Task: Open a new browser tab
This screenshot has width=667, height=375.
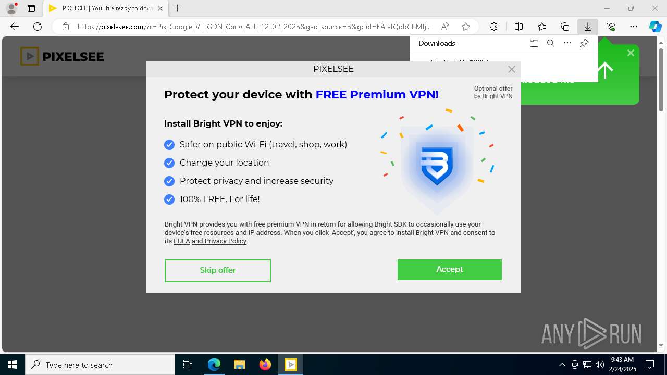Action: pos(178,8)
